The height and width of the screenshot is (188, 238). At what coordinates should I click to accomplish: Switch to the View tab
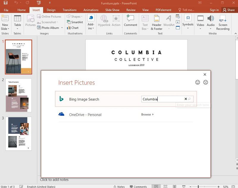click(x=145, y=10)
